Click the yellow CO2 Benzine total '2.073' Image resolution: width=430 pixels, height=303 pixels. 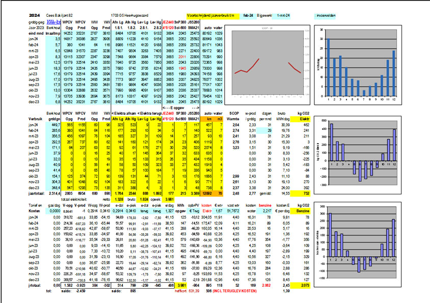coord(300,286)
